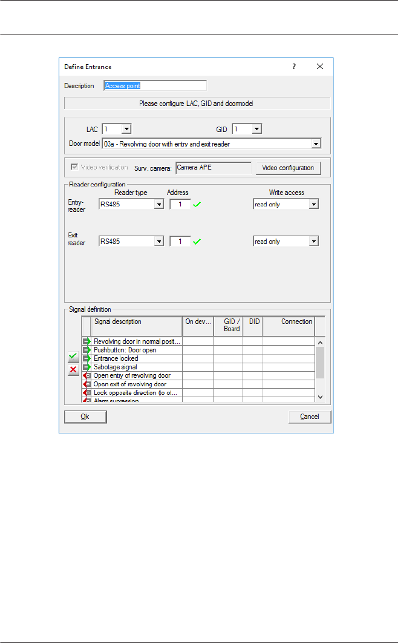The image size is (398, 643).
Task: Click the Signal definition scrollbar thumb
Action: pyautogui.click(x=320, y=363)
